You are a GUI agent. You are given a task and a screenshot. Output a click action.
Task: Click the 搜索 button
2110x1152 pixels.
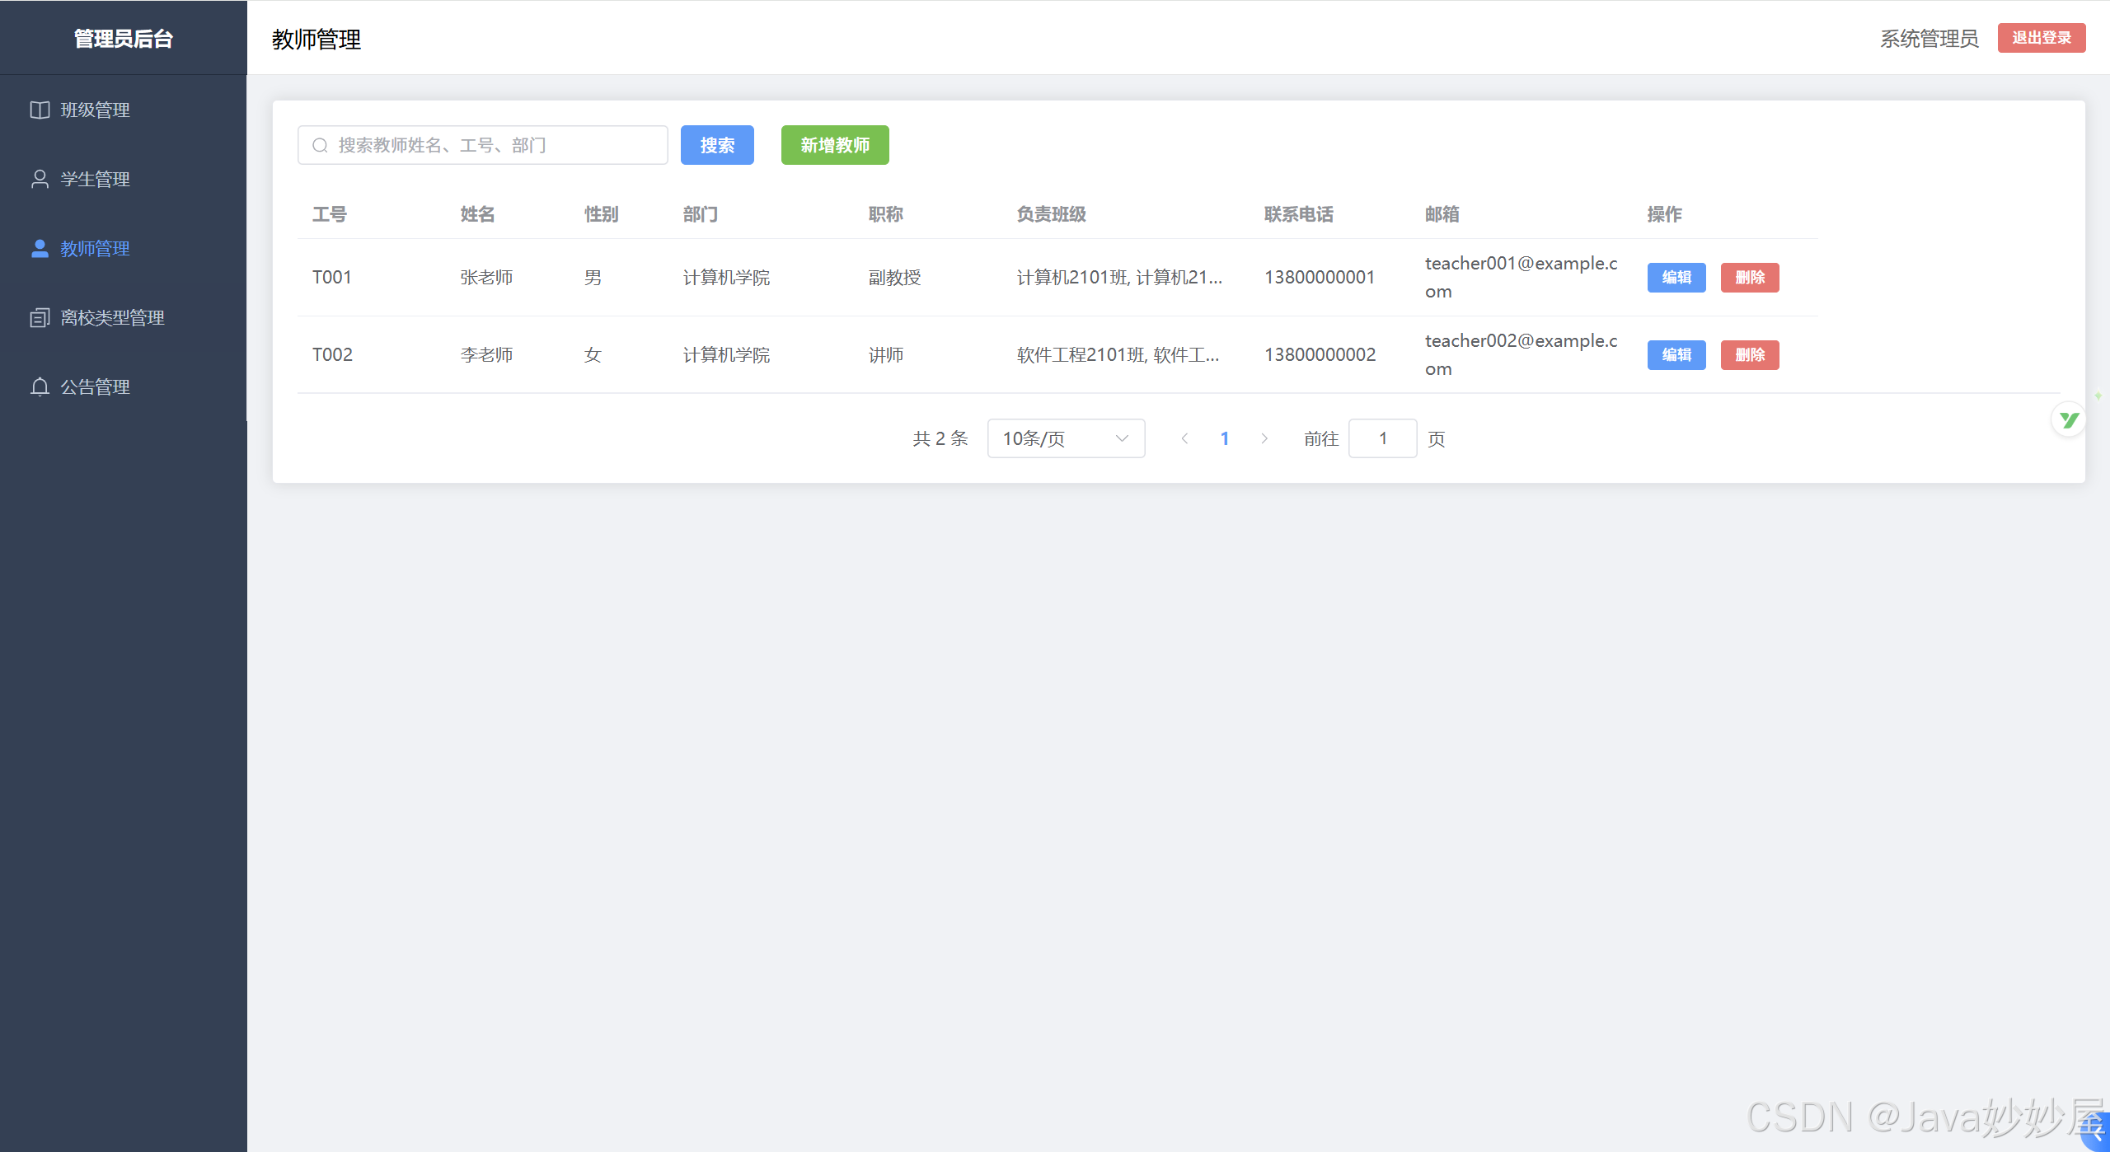[x=717, y=146]
